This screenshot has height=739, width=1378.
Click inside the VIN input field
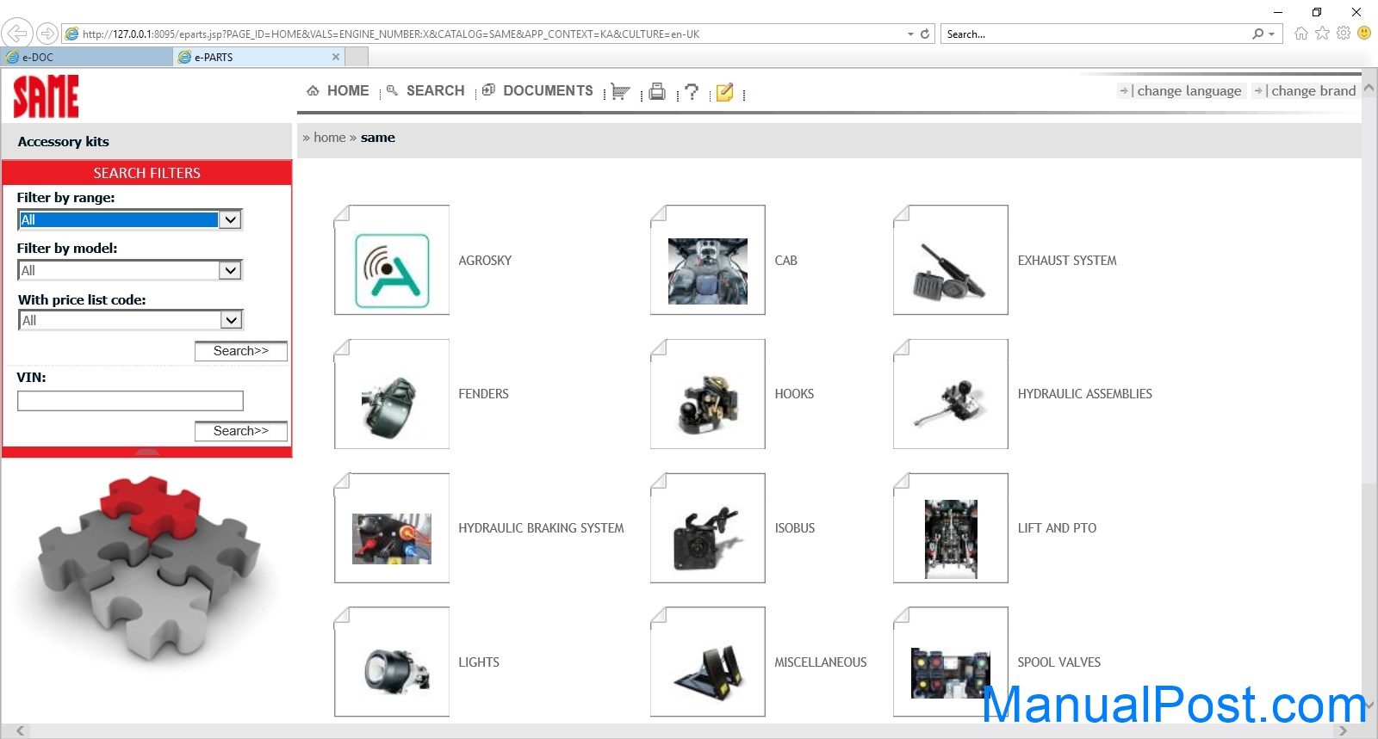pyautogui.click(x=130, y=401)
